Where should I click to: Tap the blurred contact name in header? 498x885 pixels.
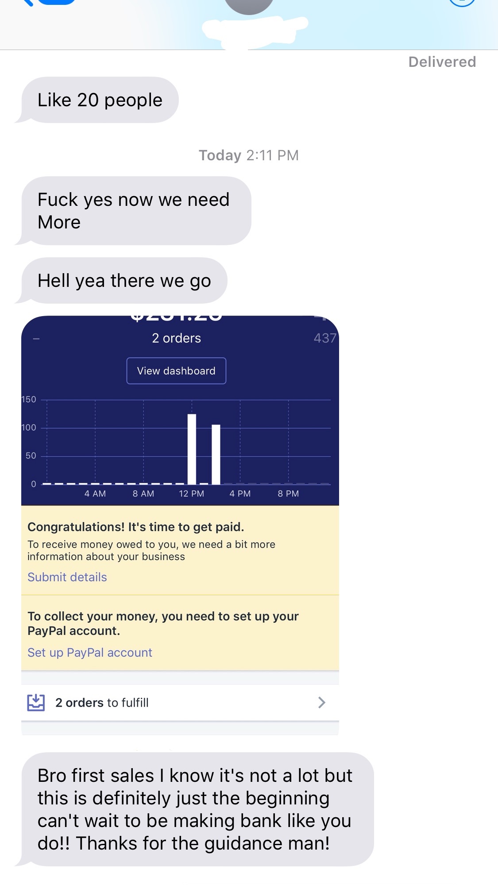click(255, 31)
